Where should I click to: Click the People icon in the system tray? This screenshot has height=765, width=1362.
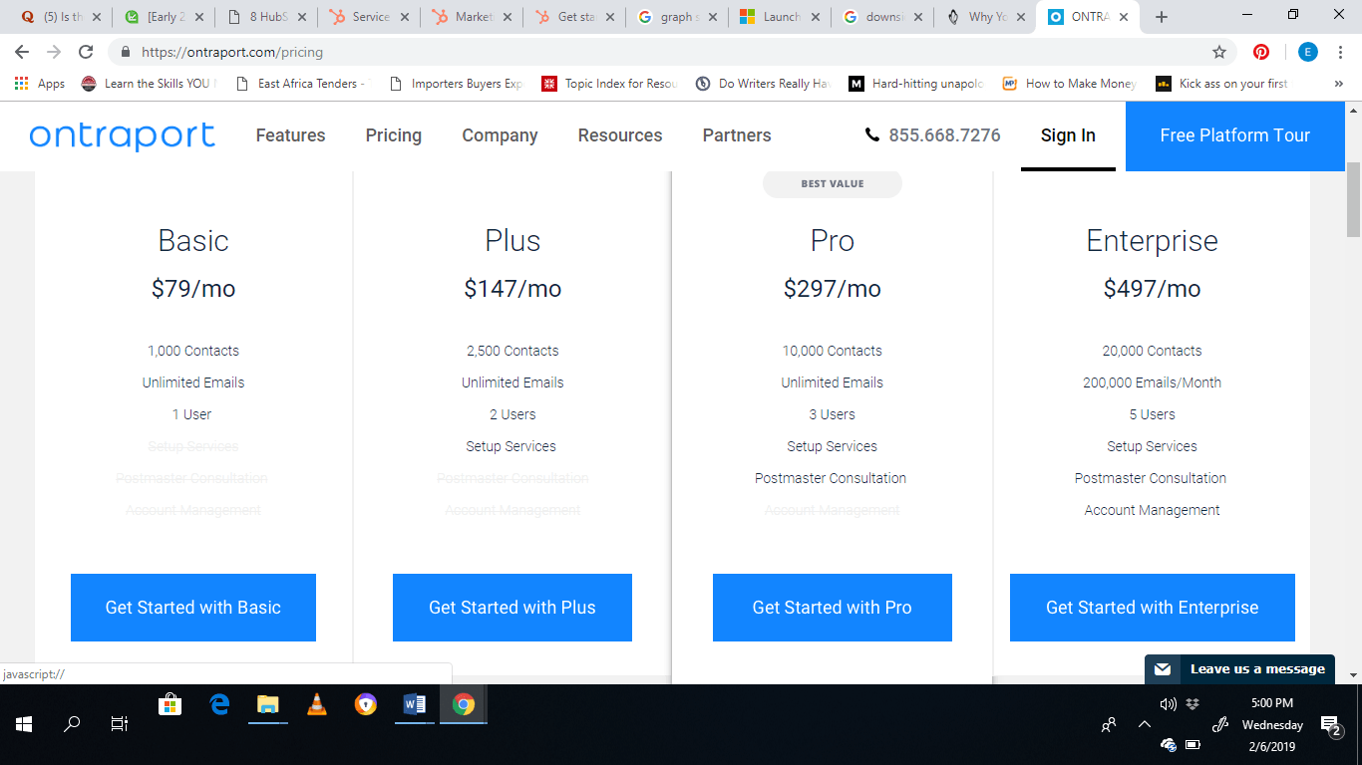(1109, 725)
